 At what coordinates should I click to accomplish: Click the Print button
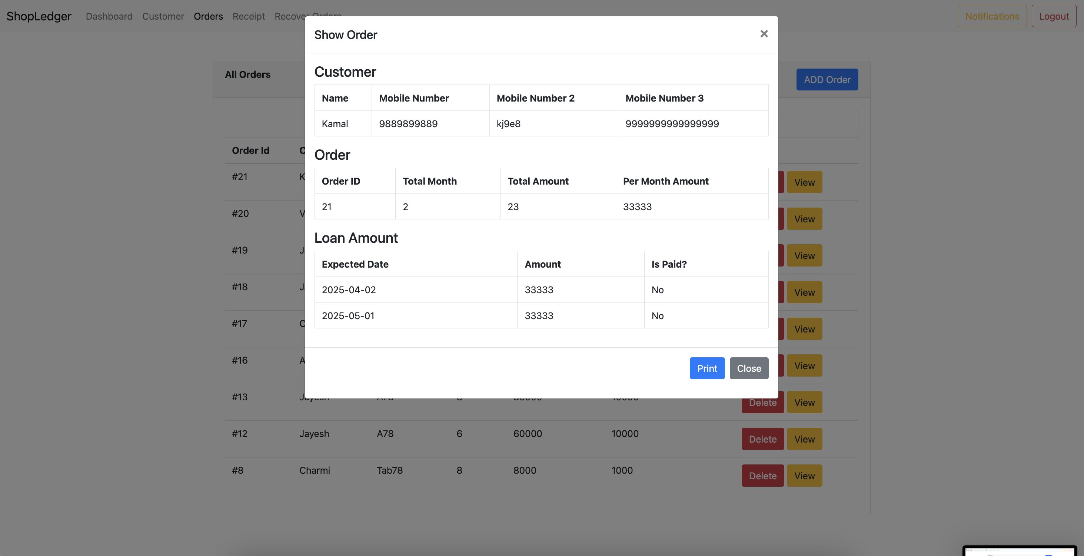[706, 368]
